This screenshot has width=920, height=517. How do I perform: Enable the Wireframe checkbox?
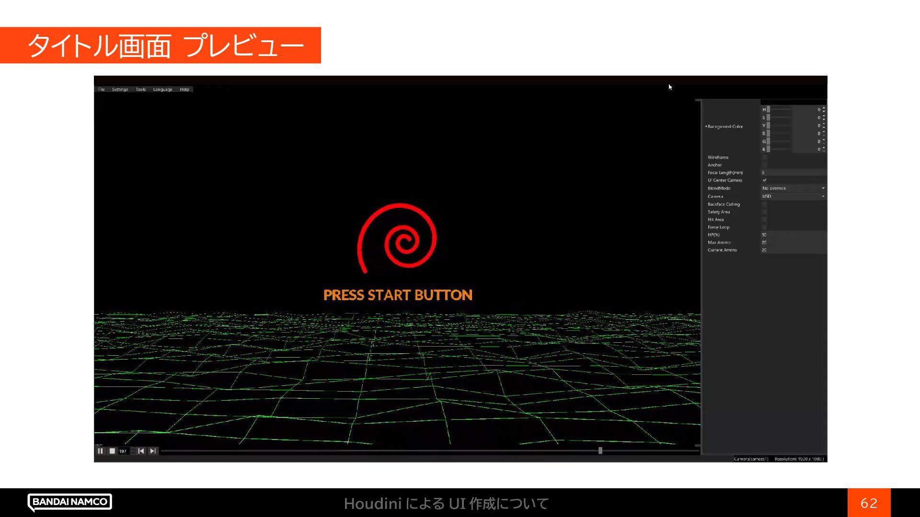coord(764,157)
